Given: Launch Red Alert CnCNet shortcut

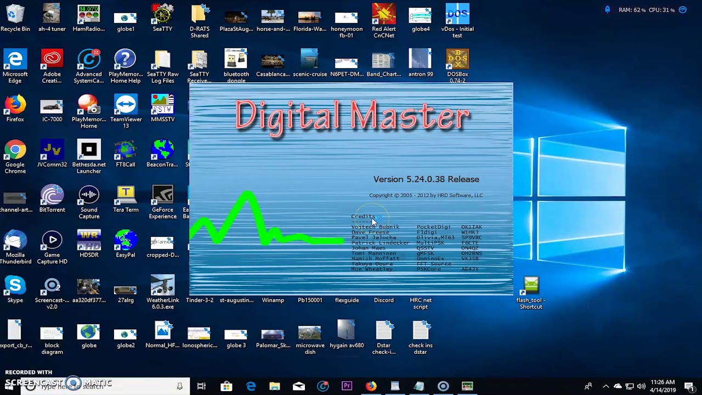Looking at the screenshot, I should pos(383,21).
